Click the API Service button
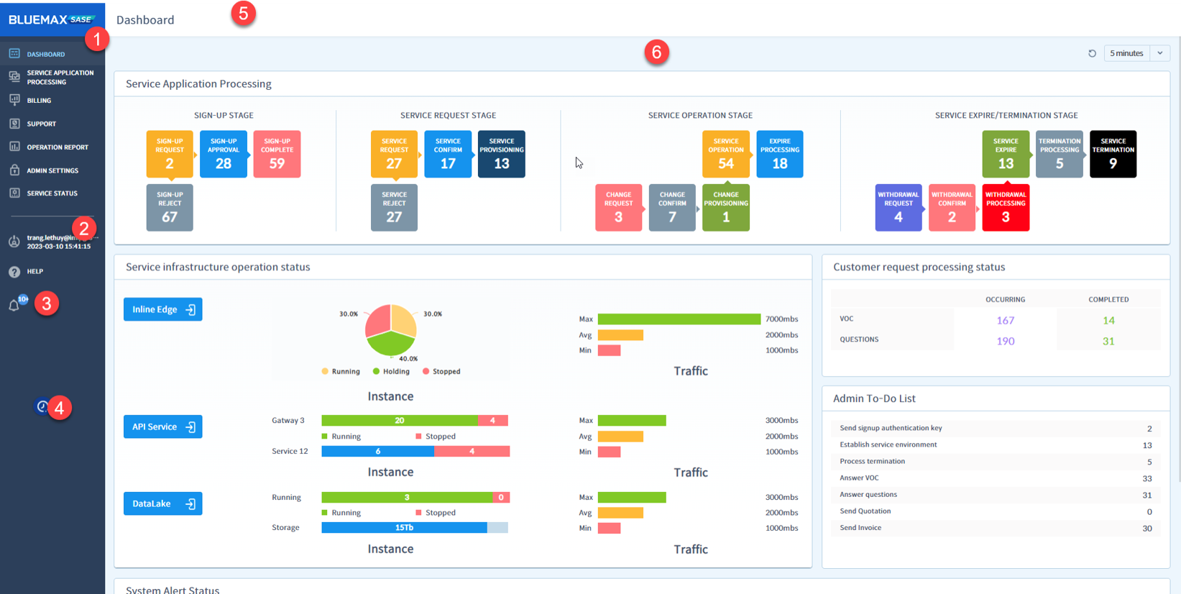This screenshot has width=1181, height=594. coord(162,427)
